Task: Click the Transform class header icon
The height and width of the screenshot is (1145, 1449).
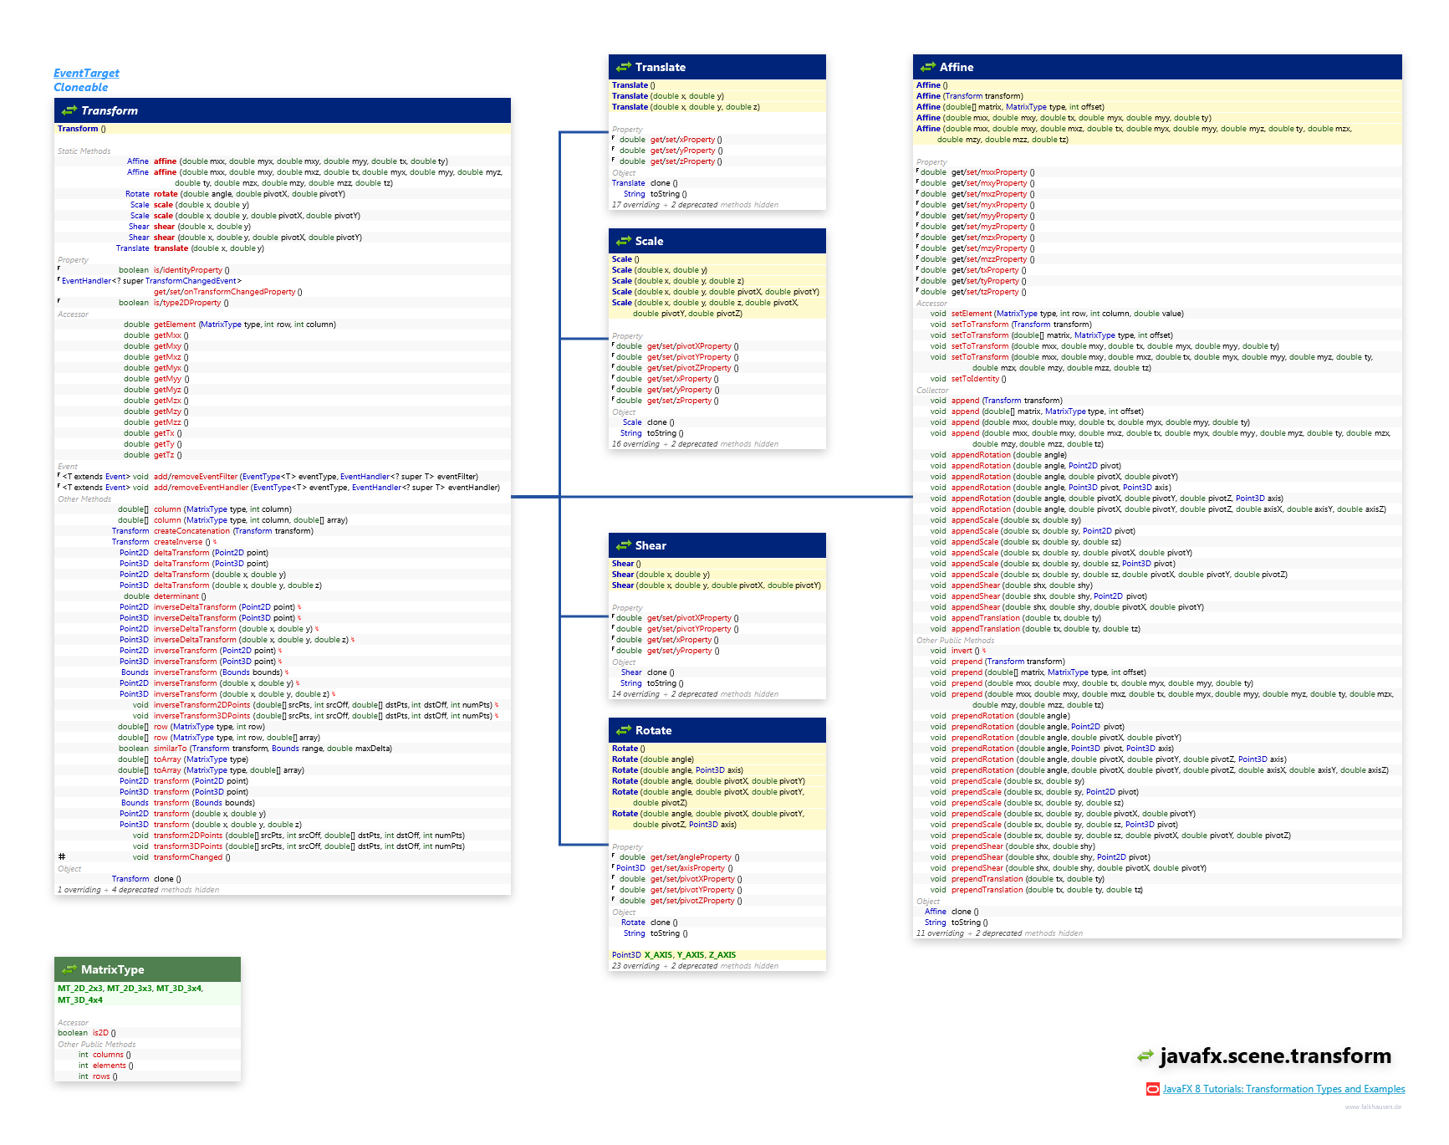Action: [69, 110]
